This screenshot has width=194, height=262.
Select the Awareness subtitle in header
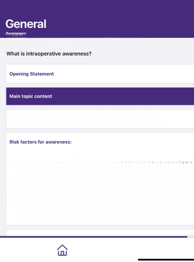(x=16, y=34)
